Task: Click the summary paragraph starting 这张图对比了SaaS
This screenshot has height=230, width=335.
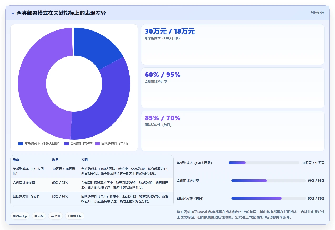Action: point(251,215)
